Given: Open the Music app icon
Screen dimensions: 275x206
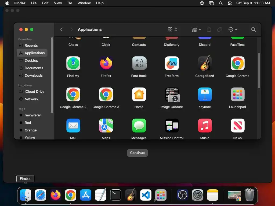Looking at the screenshot, I should (x=205, y=126).
